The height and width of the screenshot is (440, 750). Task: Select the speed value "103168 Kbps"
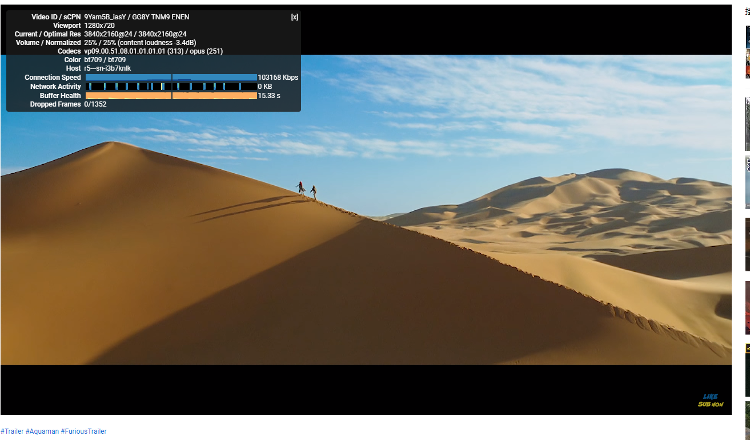pos(278,78)
